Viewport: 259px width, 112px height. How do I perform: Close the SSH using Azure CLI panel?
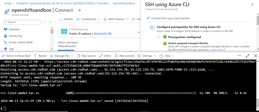coord(252,5)
